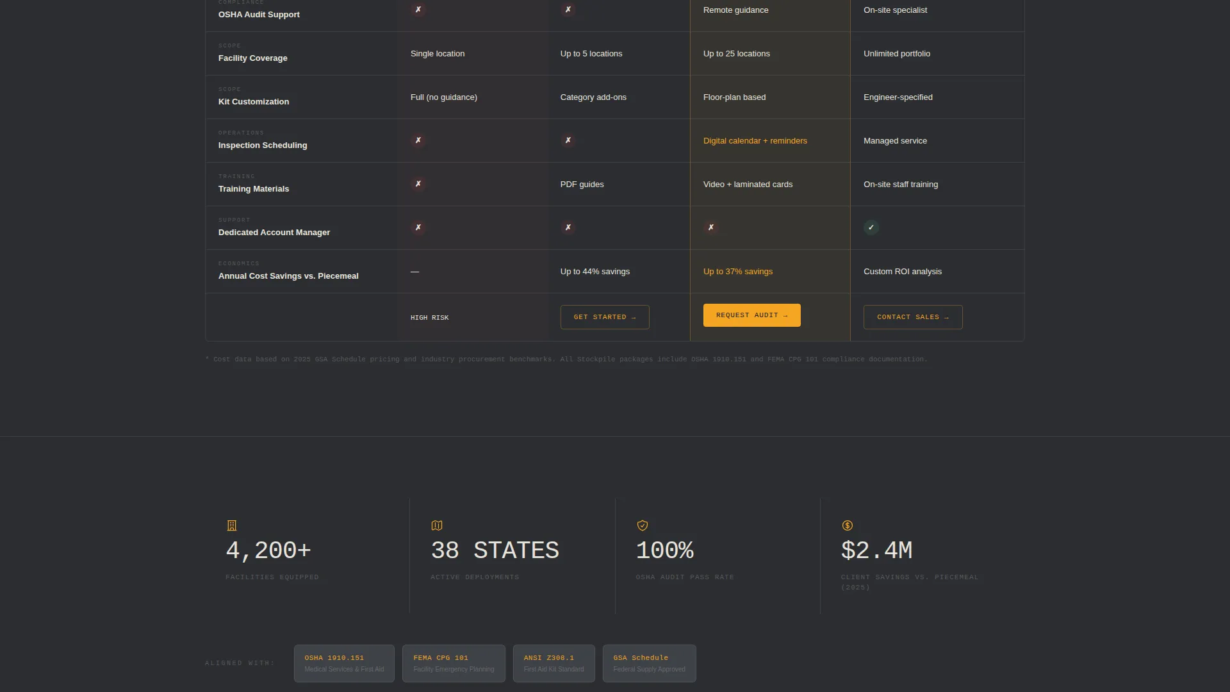Click 'On-site specialist' cell
This screenshot has width=1230, height=692.
pos(895,10)
